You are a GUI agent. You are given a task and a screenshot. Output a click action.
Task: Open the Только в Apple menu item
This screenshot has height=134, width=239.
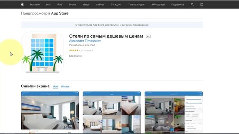pyautogui.click(x=136, y=4)
